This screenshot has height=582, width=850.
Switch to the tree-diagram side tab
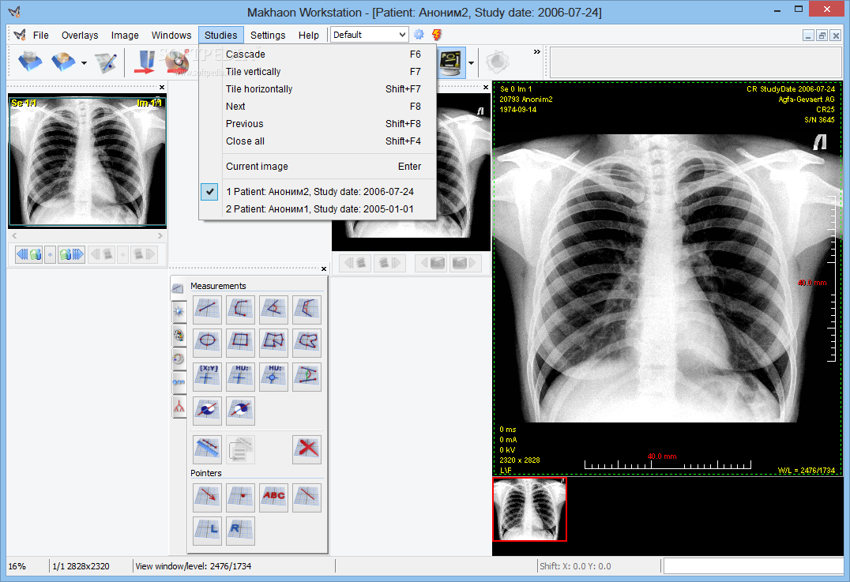click(179, 406)
